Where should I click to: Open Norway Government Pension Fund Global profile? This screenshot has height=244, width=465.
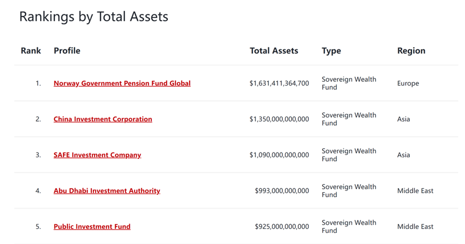tap(122, 83)
